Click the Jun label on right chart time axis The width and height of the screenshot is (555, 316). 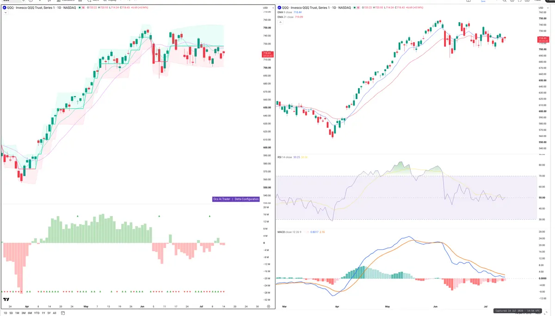point(436,306)
